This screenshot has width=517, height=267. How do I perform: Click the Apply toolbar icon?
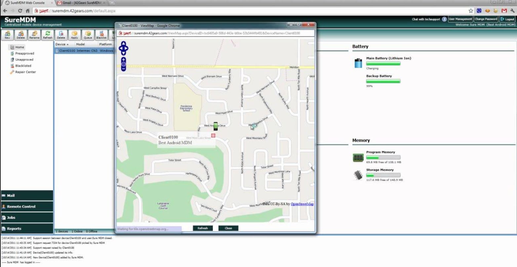pyautogui.click(x=75, y=35)
